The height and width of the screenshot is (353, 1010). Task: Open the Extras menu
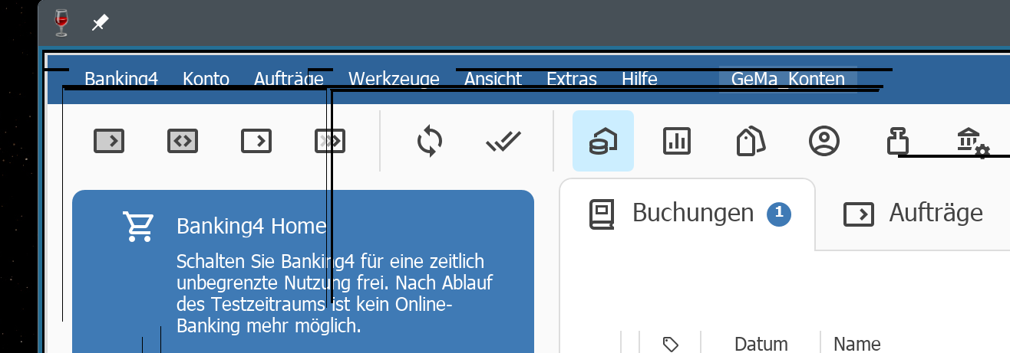(x=571, y=79)
